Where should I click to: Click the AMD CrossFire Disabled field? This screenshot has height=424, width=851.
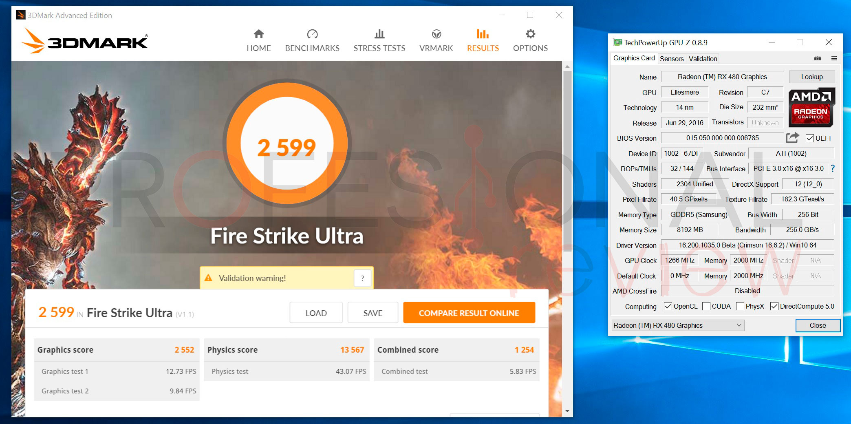click(747, 291)
